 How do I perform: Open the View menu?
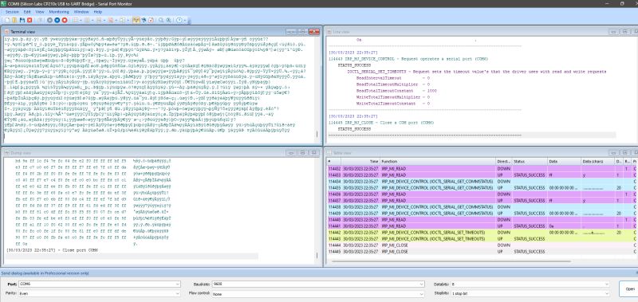pos(40,12)
